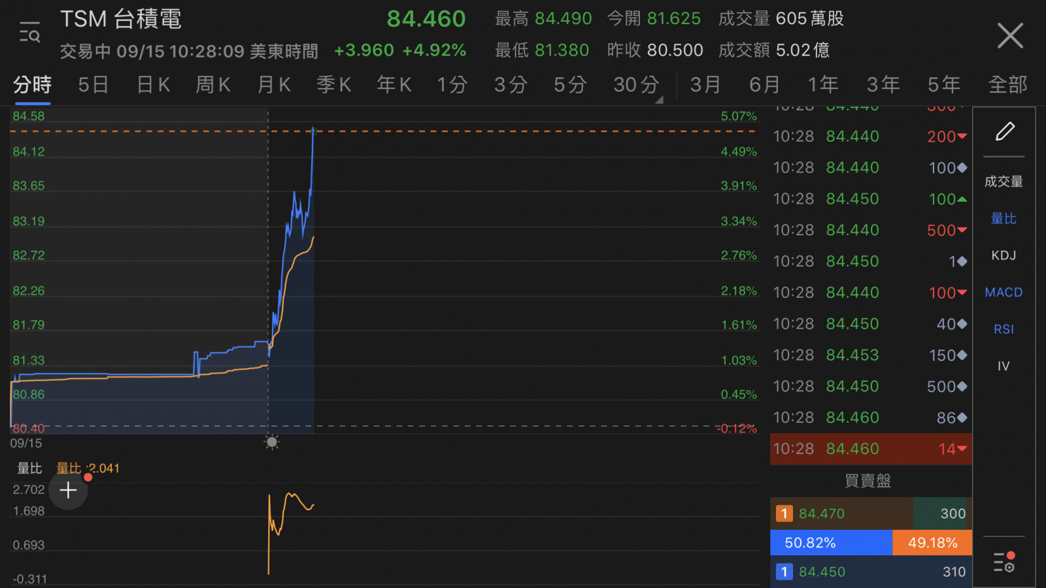Image resolution: width=1046 pixels, height=588 pixels.
Task: Tap the sun marker on the time axis
Action: point(272,442)
